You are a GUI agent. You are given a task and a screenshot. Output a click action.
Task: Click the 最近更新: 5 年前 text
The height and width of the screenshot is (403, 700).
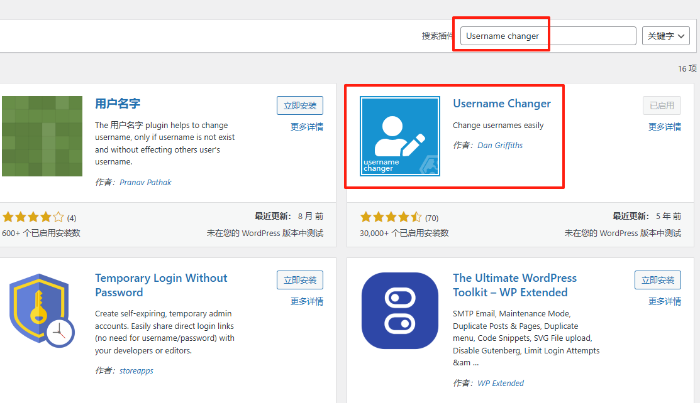click(647, 216)
